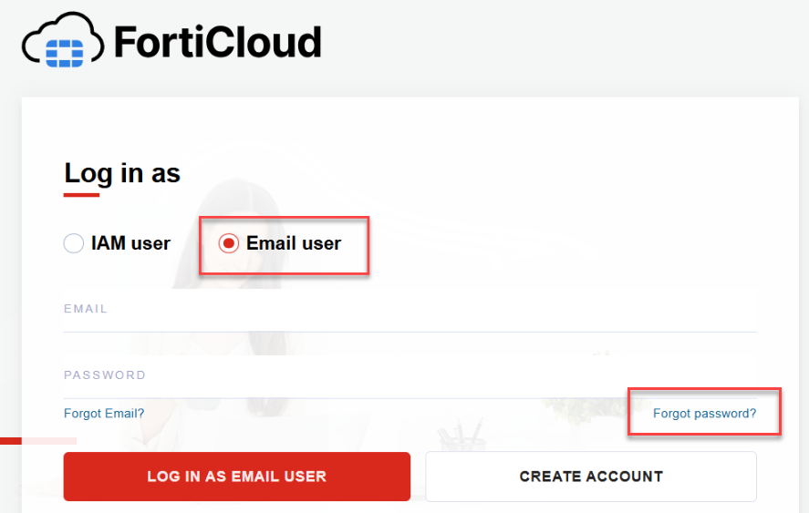Click the Create Account button
The height and width of the screenshot is (513, 809).
coord(591,477)
